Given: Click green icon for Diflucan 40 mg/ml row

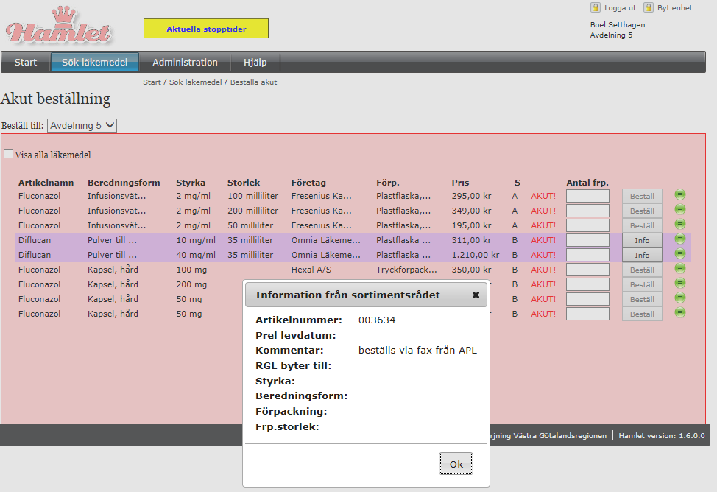Looking at the screenshot, I should [680, 253].
